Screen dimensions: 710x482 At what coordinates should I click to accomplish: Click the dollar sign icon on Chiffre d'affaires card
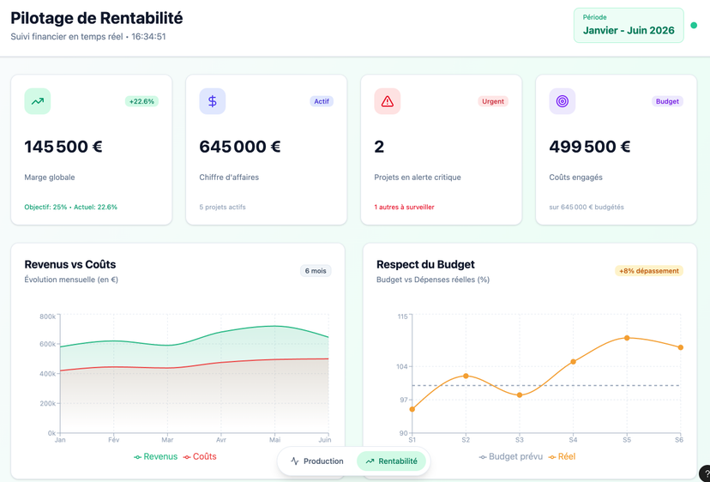point(213,101)
